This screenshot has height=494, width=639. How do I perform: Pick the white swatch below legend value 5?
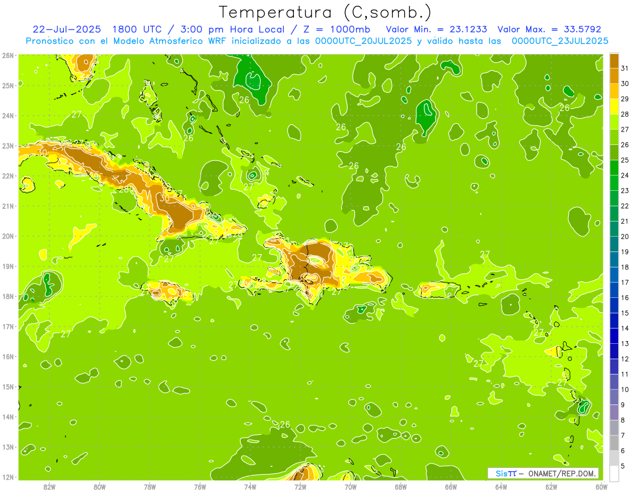pyautogui.click(x=614, y=474)
